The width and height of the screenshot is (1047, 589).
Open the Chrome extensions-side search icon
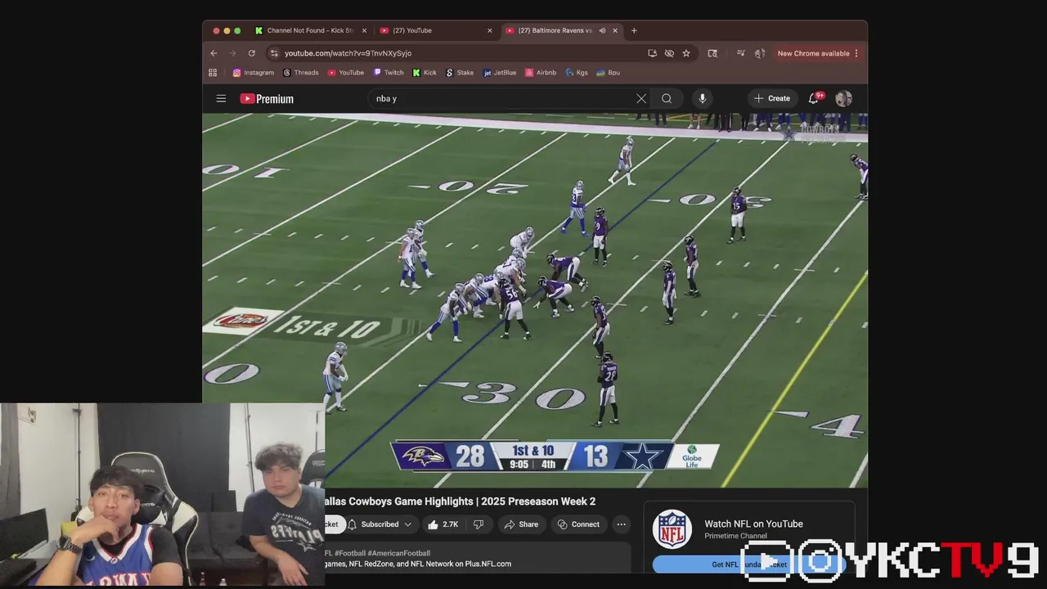[712, 53]
